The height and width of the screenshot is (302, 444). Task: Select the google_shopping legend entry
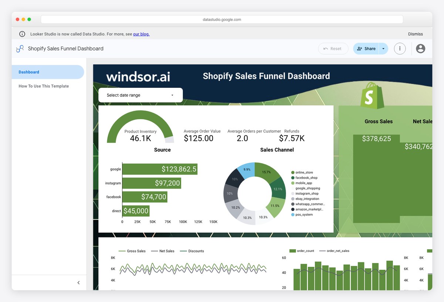pyautogui.click(x=306, y=188)
